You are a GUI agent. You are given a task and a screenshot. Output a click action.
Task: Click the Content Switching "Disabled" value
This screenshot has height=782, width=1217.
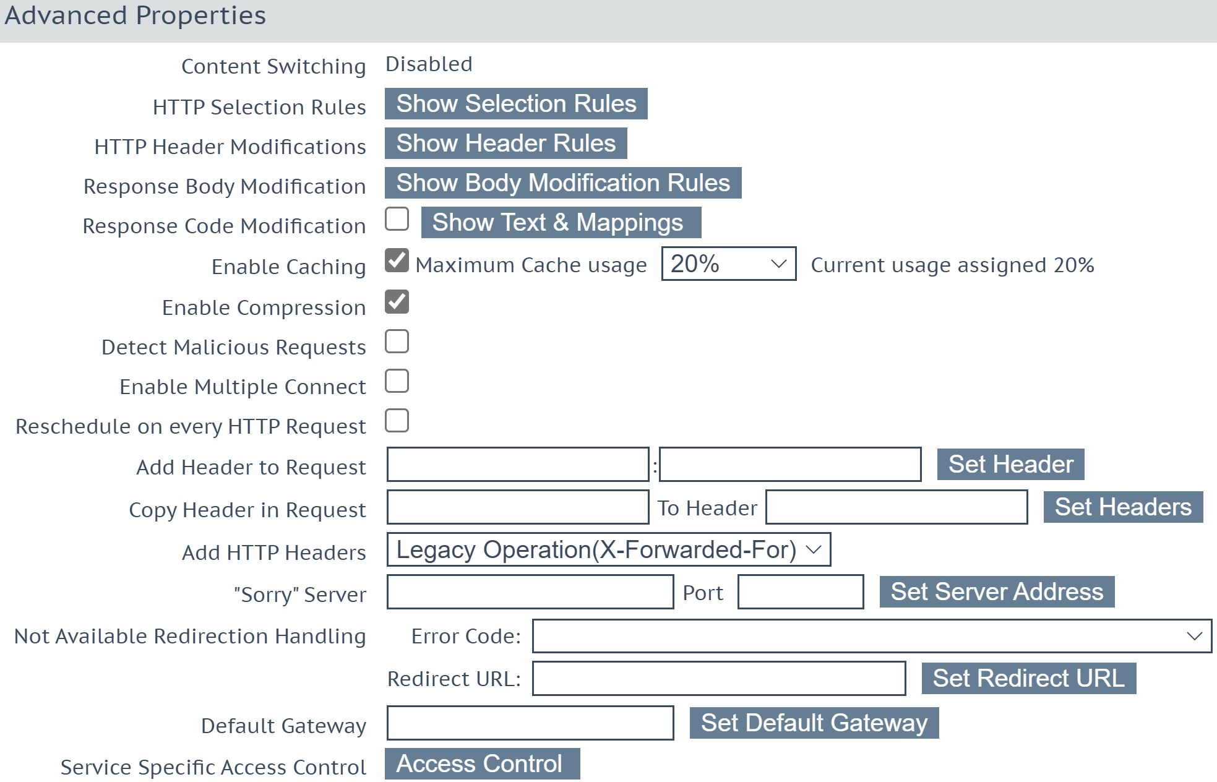(x=429, y=64)
